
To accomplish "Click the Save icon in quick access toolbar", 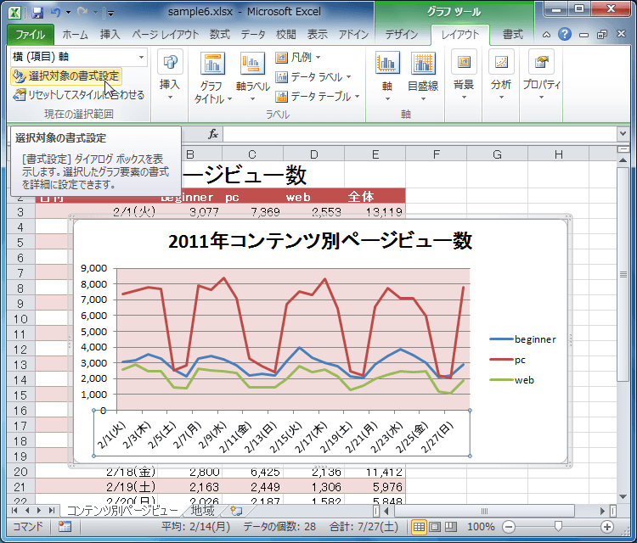I will point(37,13).
